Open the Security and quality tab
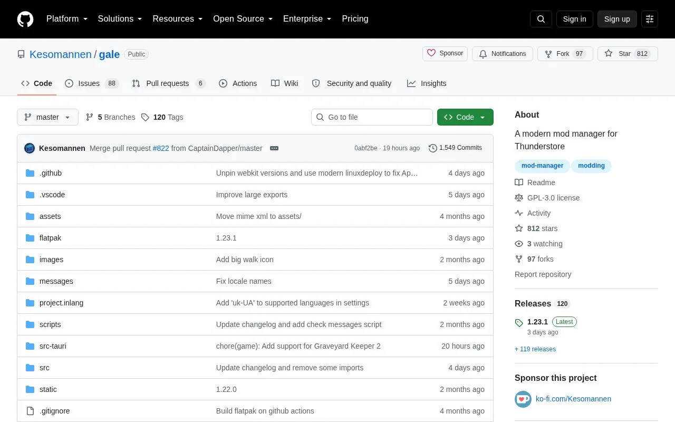675x422 pixels. (x=352, y=83)
